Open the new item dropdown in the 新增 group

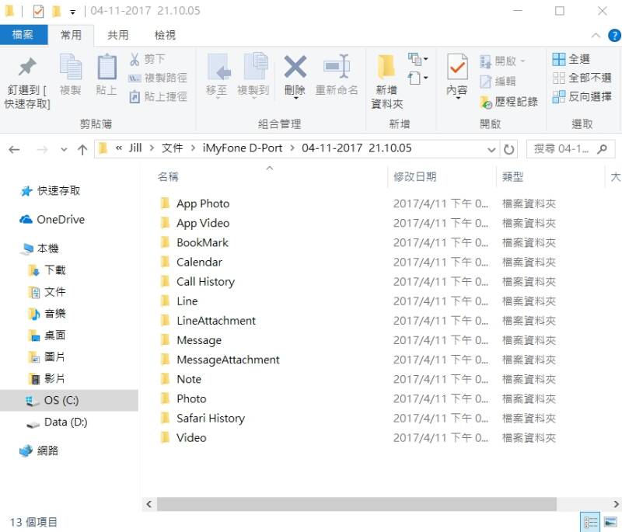pyautogui.click(x=418, y=60)
